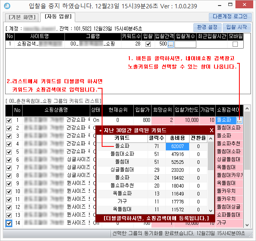Image resolution: width=256 pixels, height=241 pixels.
Task: Click the 최근입찰시간 column header
Action: click(x=212, y=36)
